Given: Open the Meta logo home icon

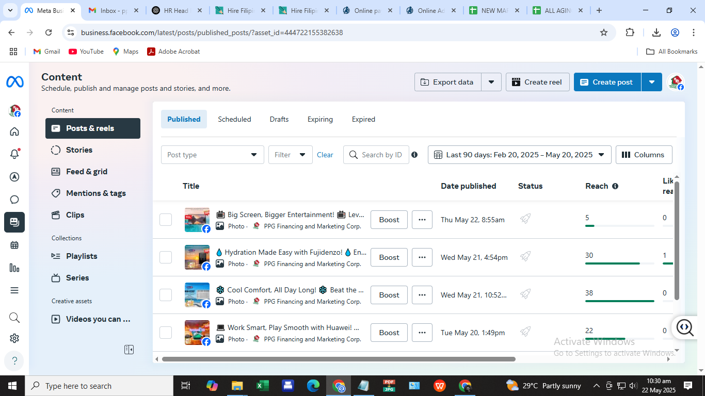Looking at the screenshot, I should (x=14, y=82).
